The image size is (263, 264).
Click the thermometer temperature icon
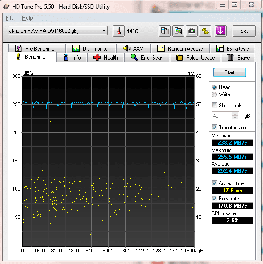(119, 31)
